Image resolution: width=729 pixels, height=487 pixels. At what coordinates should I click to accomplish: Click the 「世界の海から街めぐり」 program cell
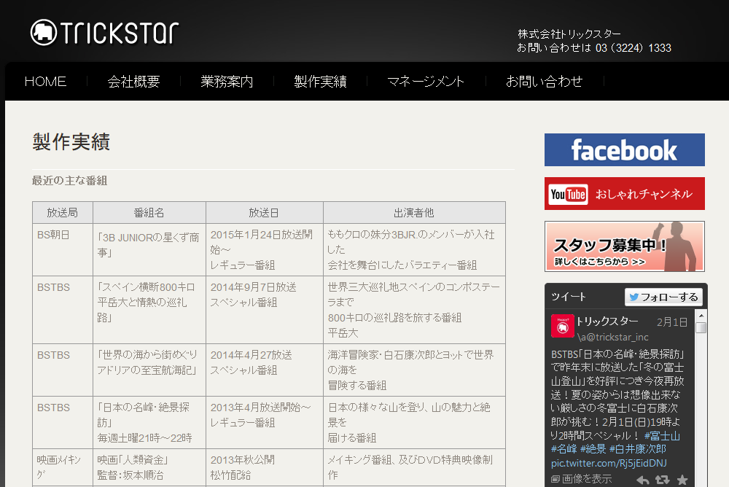click(149, 370)
